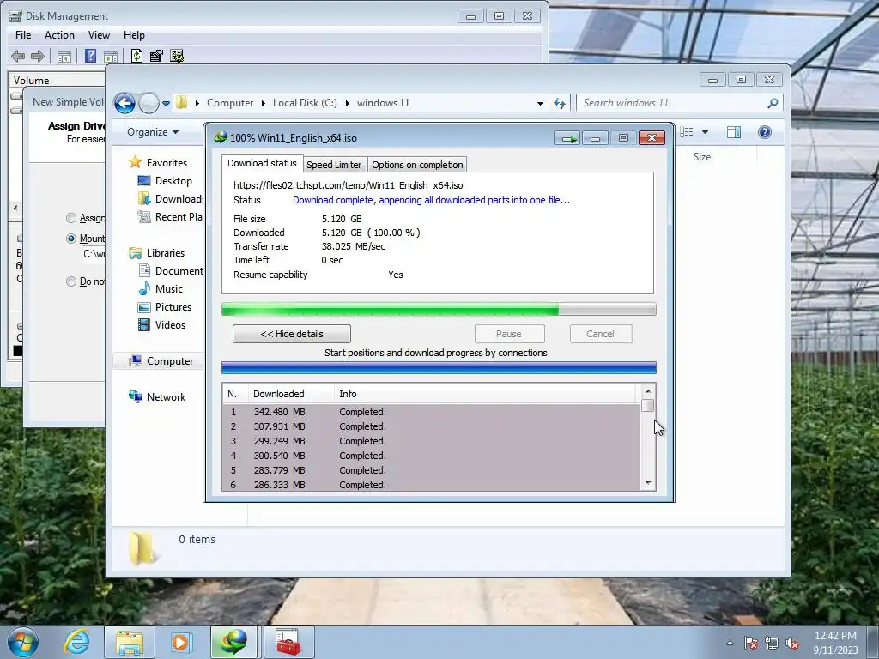Click Show/Hide Console Tree icon in Disk Management
879x659 pixels.
click(64, 56)
